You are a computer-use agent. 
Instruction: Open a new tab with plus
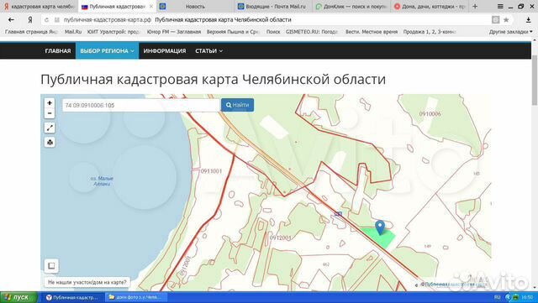(x=475, y=6)
